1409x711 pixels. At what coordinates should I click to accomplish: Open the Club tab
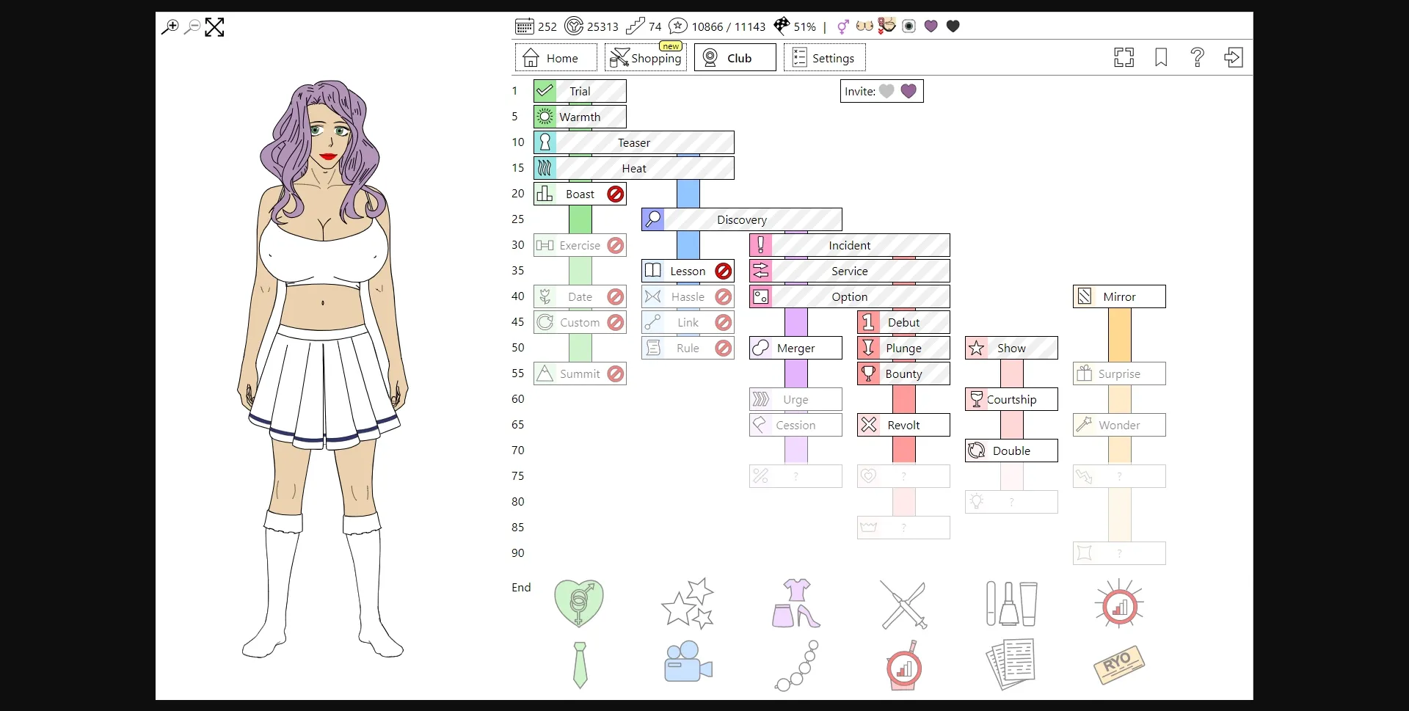pyautogui.click(x=734, y=57)
